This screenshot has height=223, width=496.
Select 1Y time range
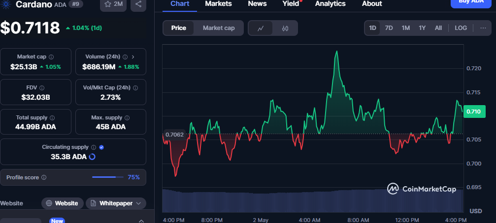(422, 28)
